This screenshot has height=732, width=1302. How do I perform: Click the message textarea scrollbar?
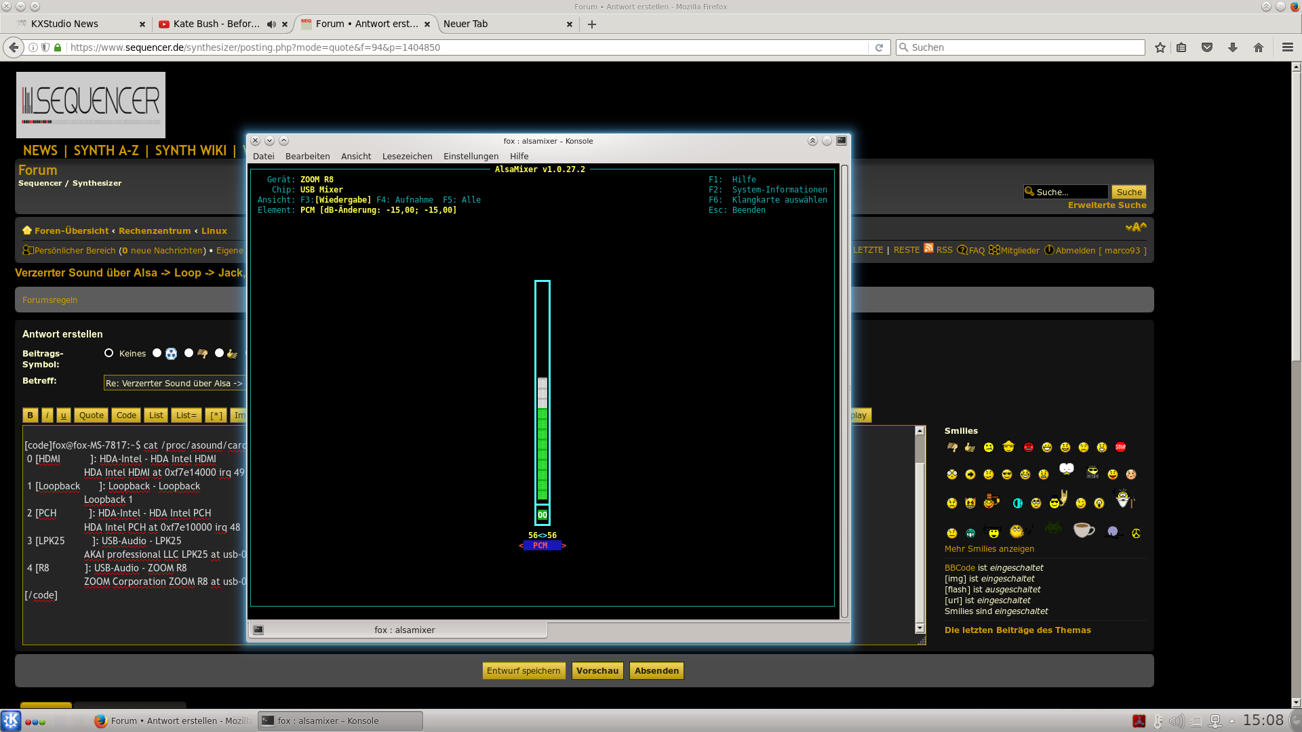920,530
